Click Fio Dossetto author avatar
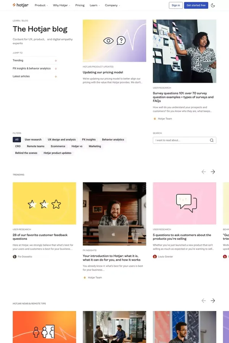Screen dimensions: 229x343 pyautogui.click(x=15, y=256)
